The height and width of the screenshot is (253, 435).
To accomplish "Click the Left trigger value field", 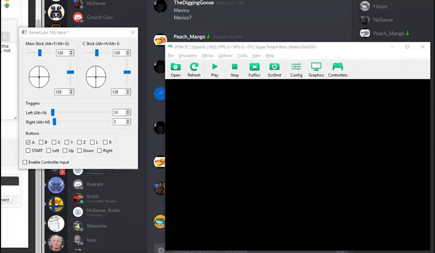I will pos(119,112).
